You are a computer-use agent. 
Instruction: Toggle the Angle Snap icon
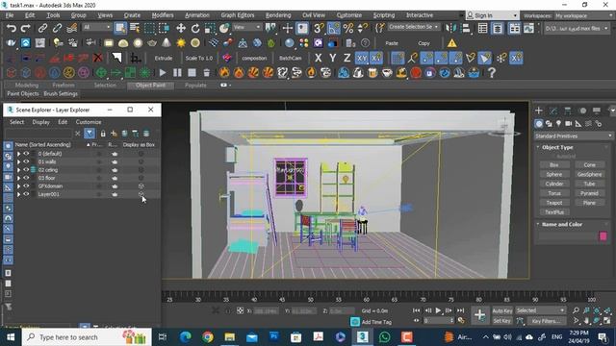334,28
